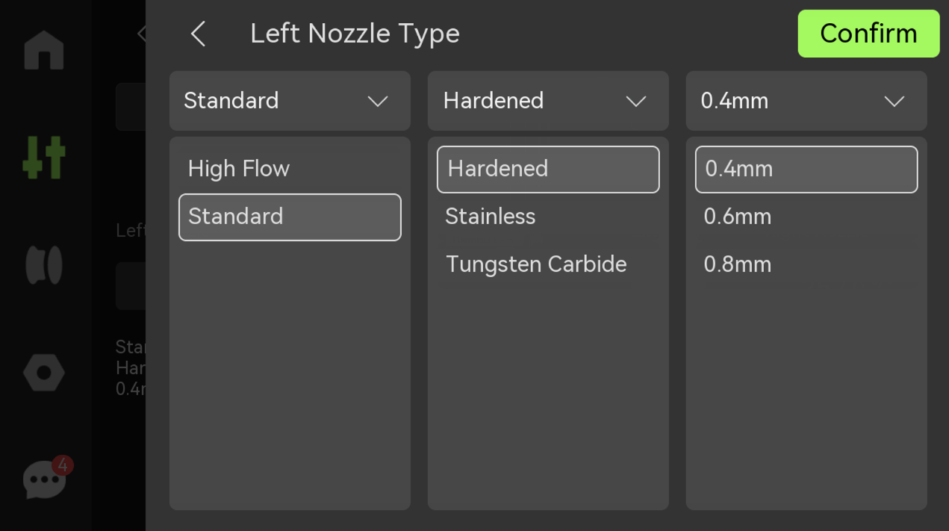Select the green controls sliders icon
949x531 pixels.
click(44, 158)
